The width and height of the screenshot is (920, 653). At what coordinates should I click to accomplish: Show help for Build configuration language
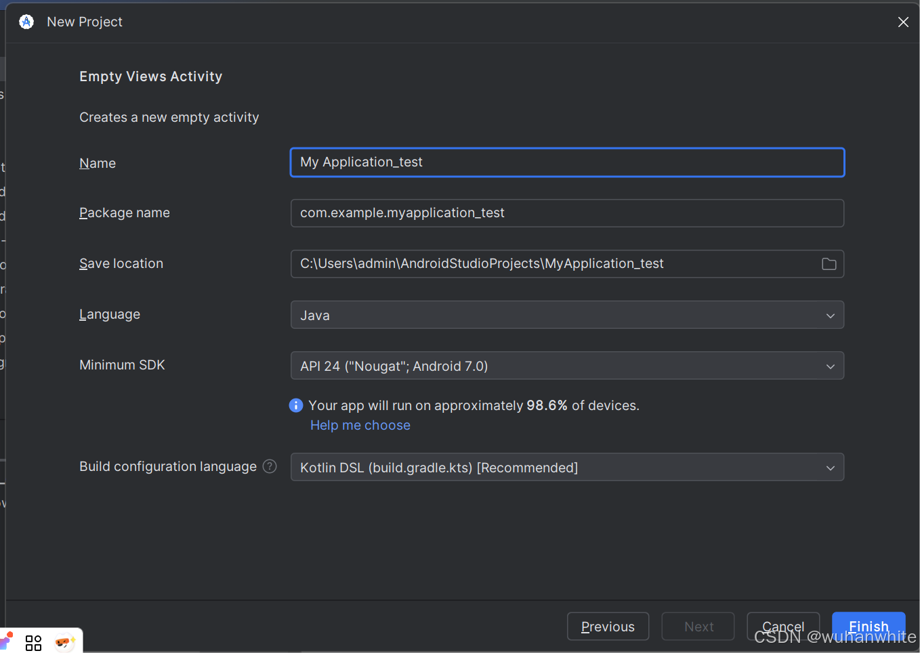point(270,466)
